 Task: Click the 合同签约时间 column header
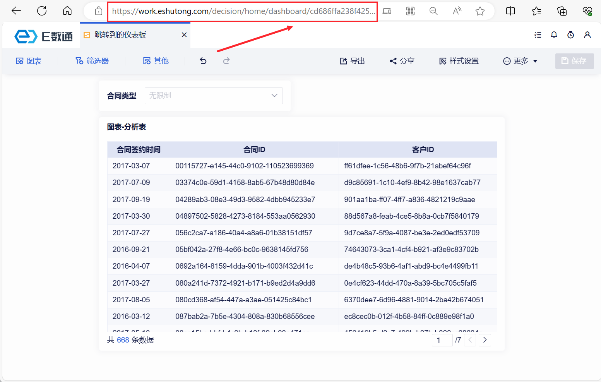tap(139, 150)
